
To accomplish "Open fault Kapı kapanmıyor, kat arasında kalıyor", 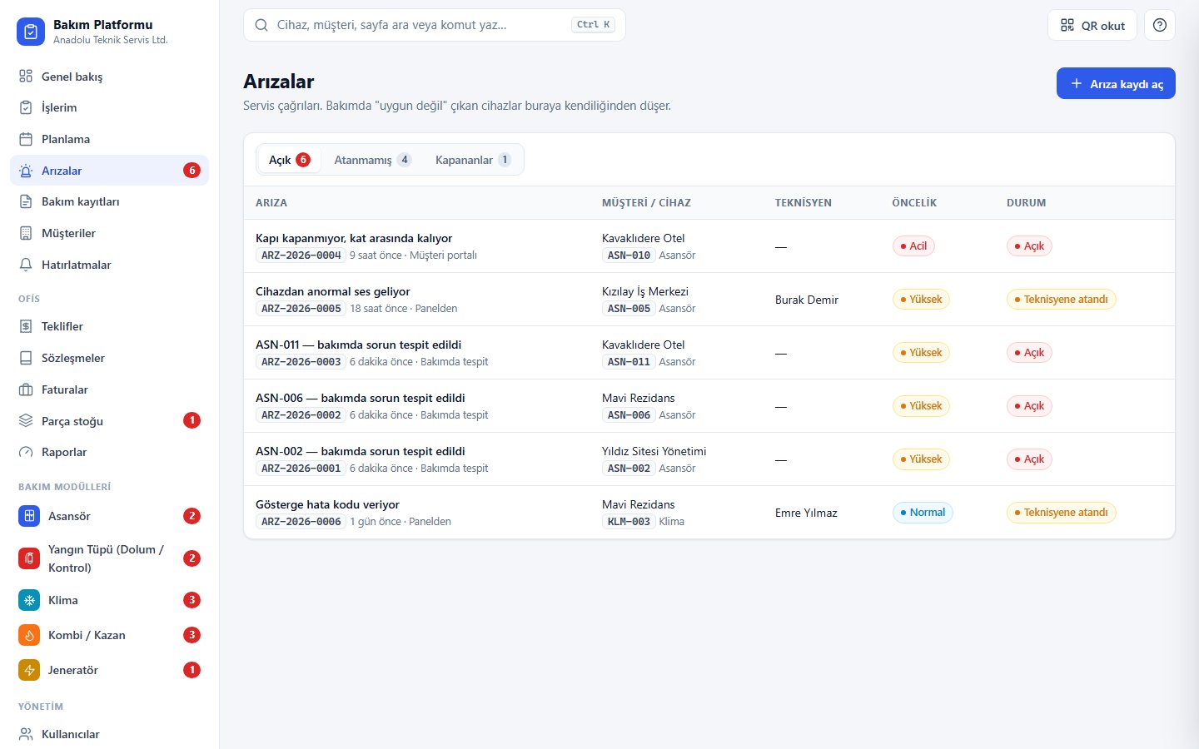I will [x=354, y=238].
